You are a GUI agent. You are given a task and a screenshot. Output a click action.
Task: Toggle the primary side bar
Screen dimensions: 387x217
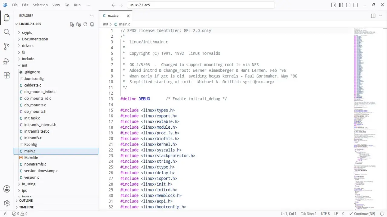[341, 5]
